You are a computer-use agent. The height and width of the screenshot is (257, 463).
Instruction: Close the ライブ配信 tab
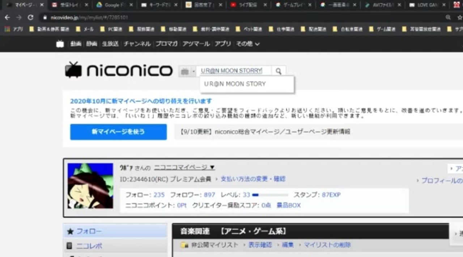(265, 5)
